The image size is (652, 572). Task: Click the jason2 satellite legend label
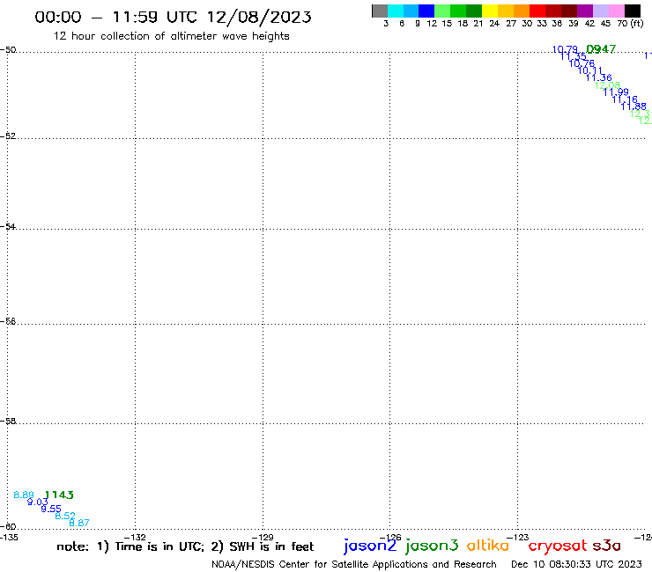[x=370, y=546]
